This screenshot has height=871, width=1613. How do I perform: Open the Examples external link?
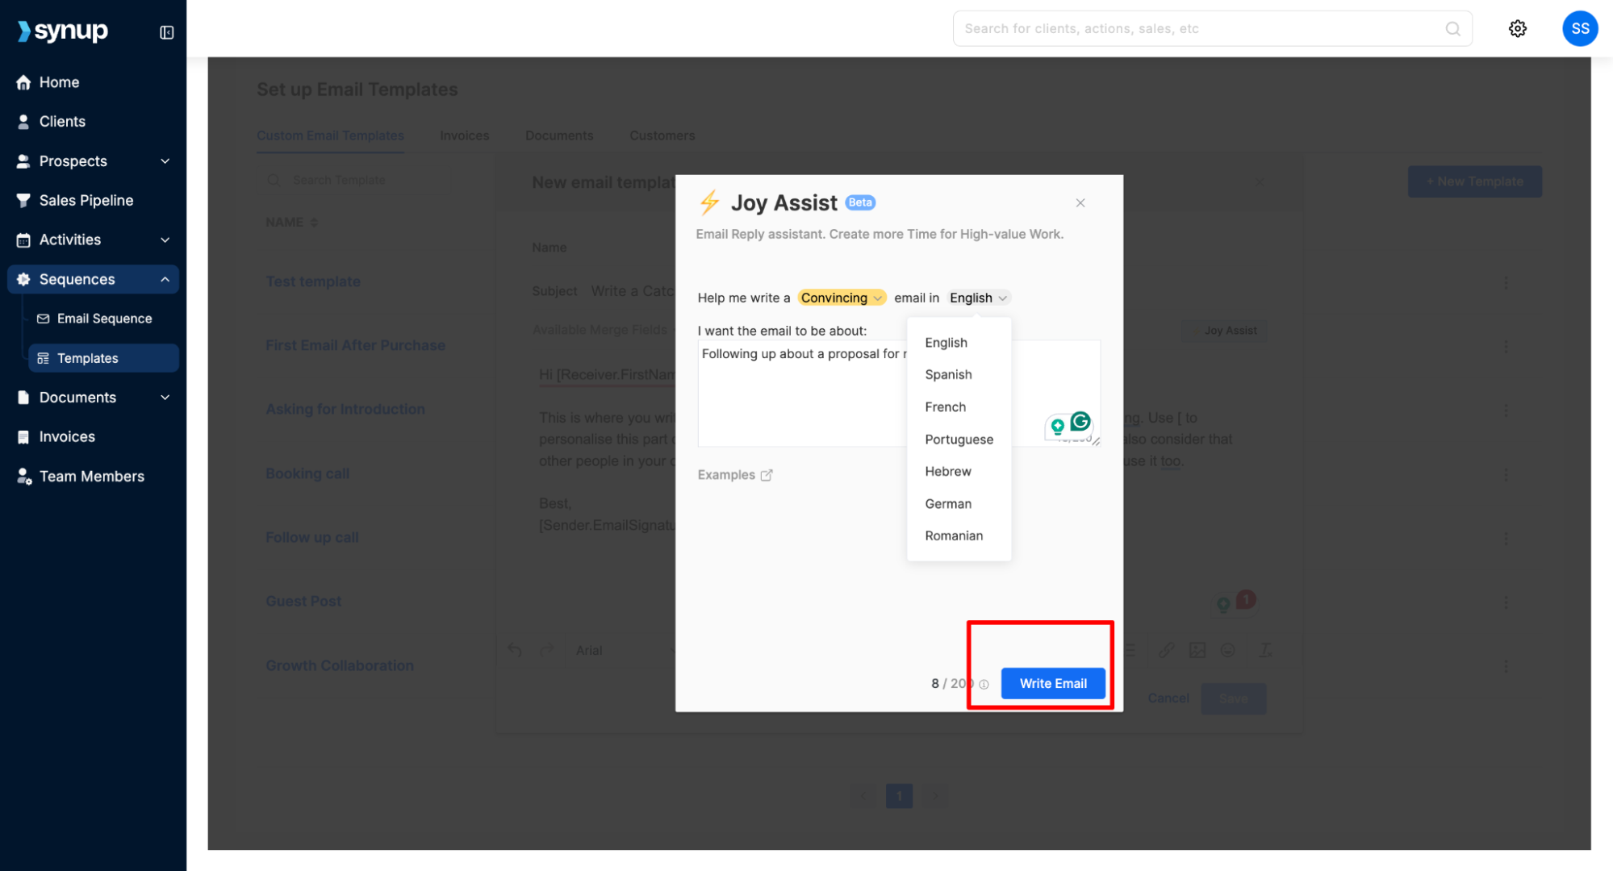click(x=734, y=475)
